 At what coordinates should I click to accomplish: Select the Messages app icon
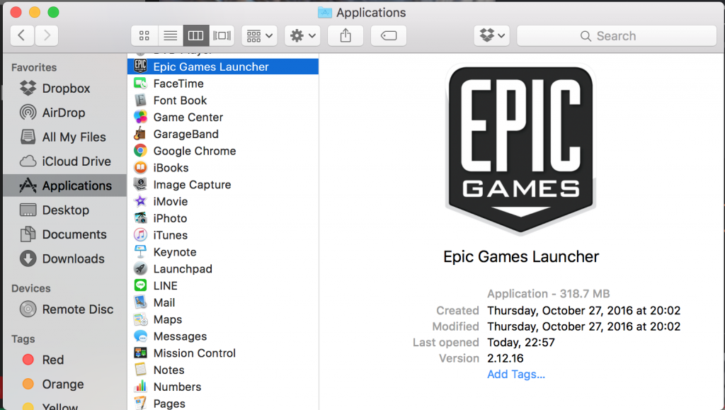click(141, 336)
